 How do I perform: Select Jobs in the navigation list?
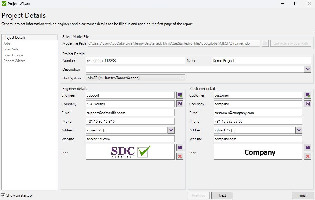tap(7, 43)
